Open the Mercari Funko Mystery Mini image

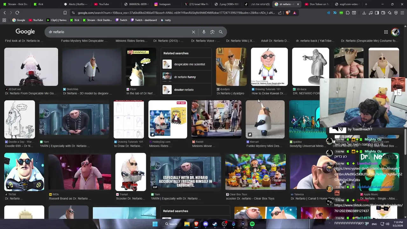click(265, 119)
